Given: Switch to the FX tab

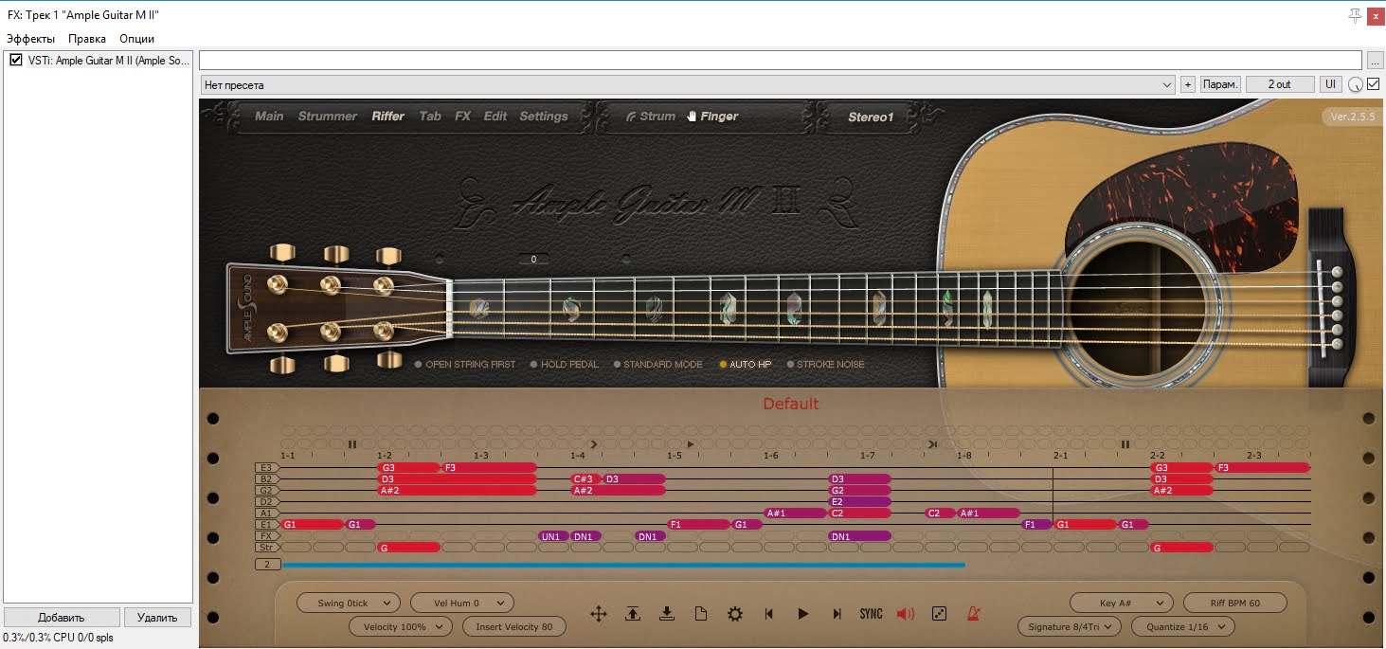Looking at the screenshot, I should 462,117.
